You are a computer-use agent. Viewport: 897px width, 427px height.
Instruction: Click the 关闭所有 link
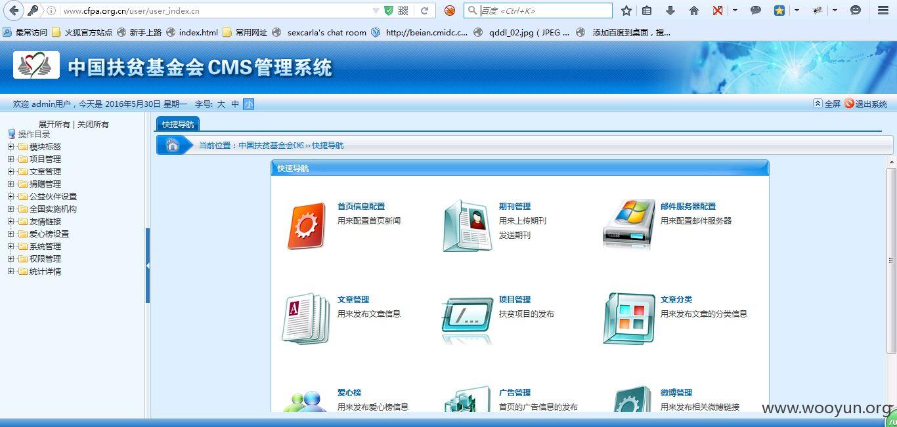(x=93, y=124)
